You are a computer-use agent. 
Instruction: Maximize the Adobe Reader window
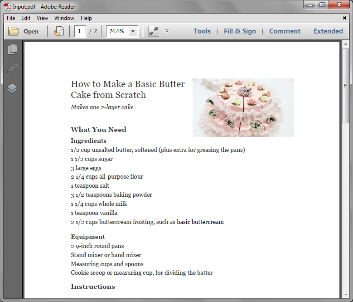(322, 5)
